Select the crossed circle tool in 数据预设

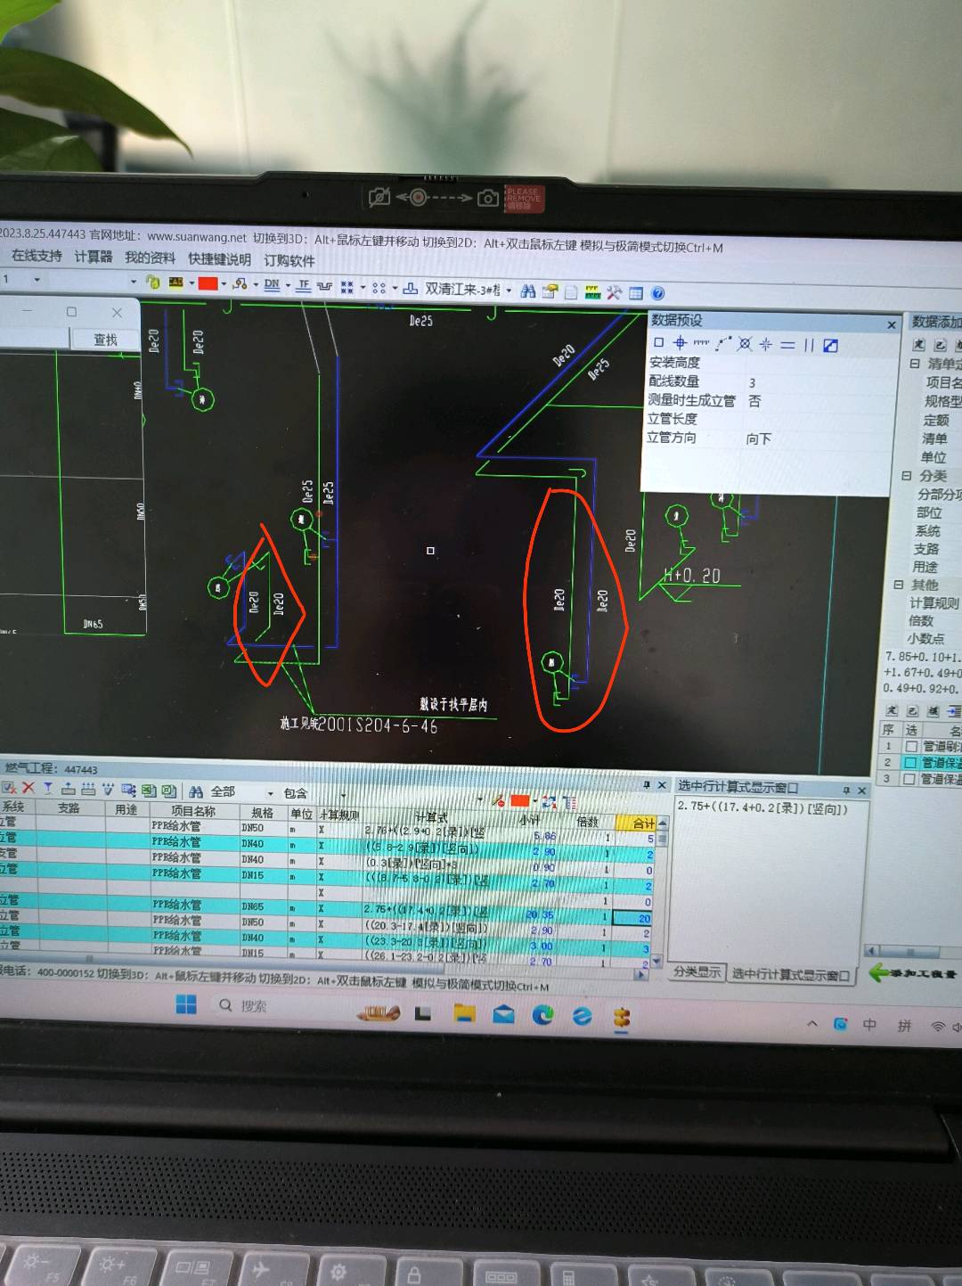[745, 344]
